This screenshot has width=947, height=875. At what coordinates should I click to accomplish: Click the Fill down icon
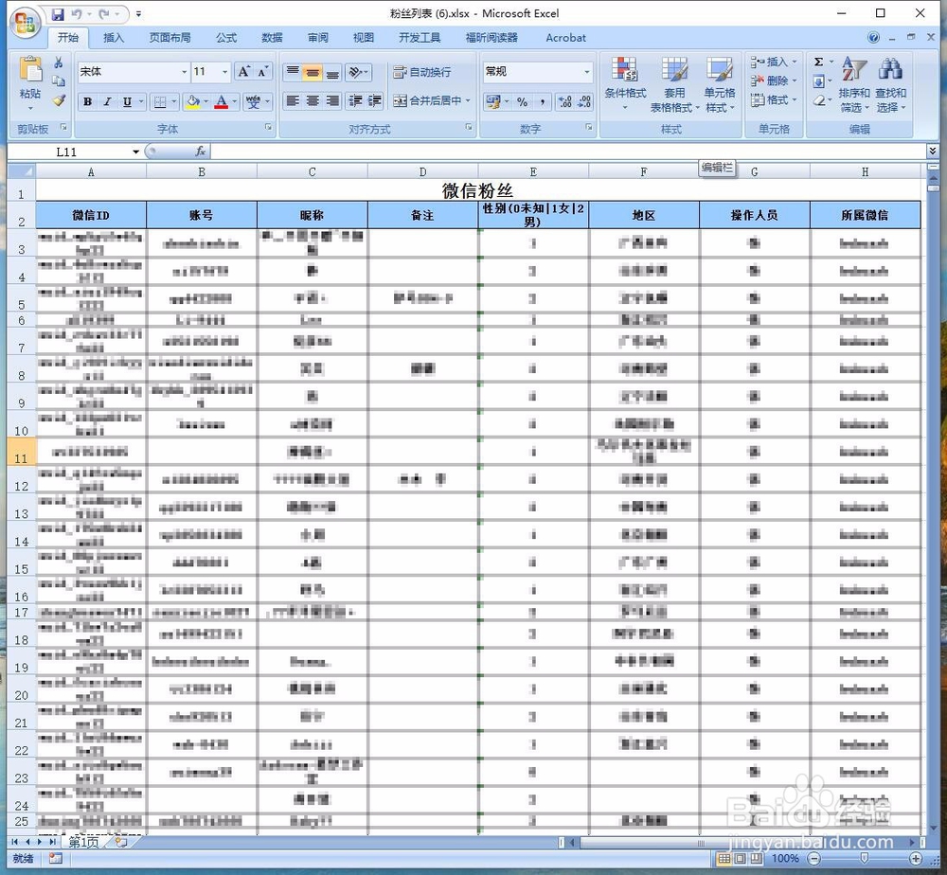coord(819,80)
